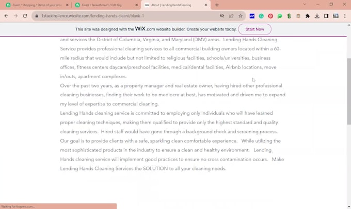Click the text 'Airbnb locations'
351x209 pixels.
(244, 67)
